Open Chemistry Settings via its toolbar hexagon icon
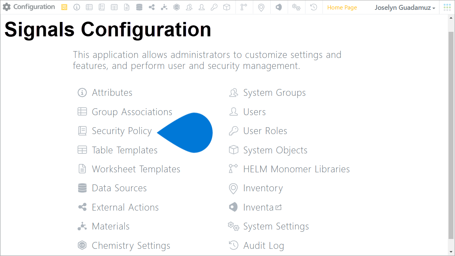The width and height of the screenshot is (455, 256). pyautogui.click(x=176, y=7)
